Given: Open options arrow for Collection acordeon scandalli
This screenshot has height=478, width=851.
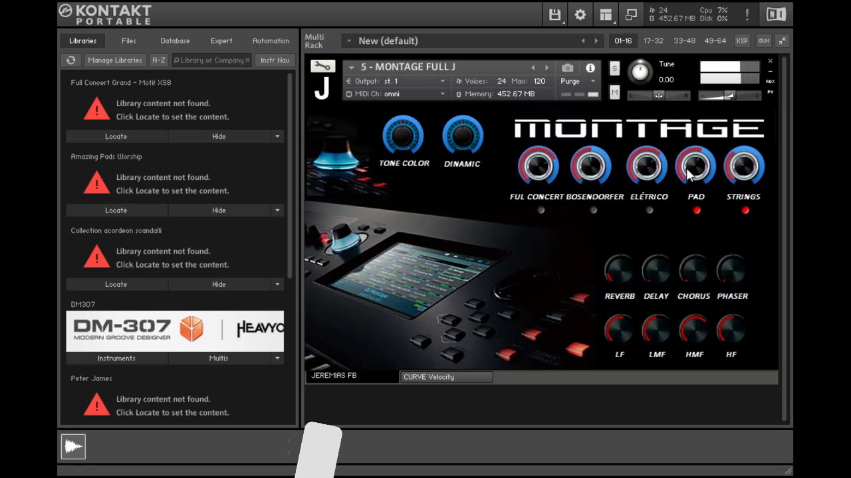Looking at the screenshot, I should [277, 284].
